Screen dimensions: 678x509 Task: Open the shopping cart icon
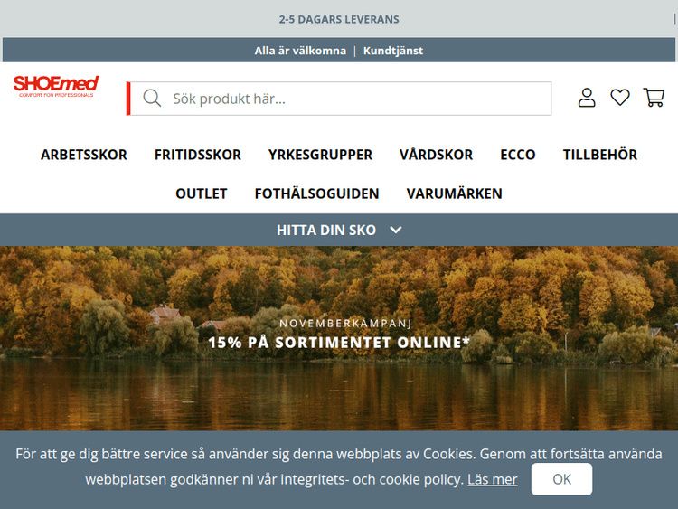654,98
